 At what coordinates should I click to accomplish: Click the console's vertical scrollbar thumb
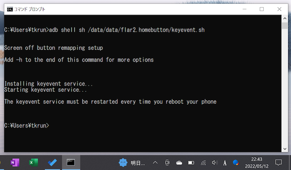(284, 25)
